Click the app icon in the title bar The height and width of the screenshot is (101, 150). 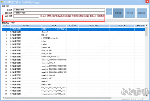click(x=2, y=2)
